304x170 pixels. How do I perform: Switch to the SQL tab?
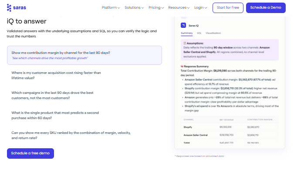click(199, 33)
